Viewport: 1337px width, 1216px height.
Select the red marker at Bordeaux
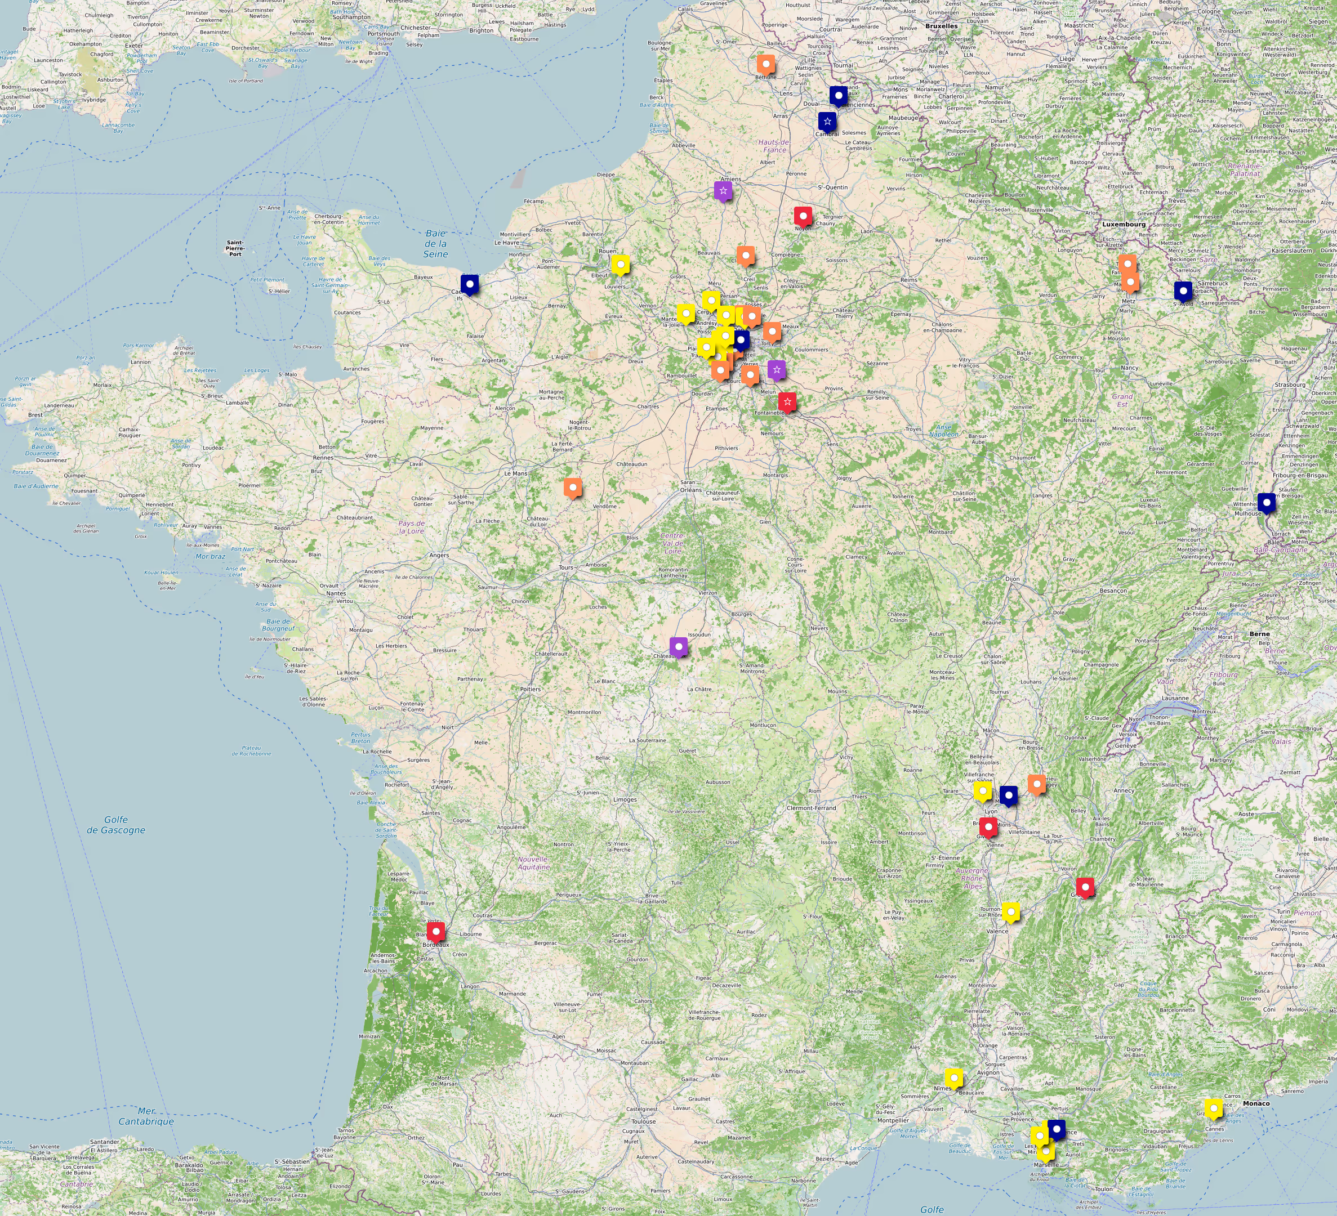[436, 931]
